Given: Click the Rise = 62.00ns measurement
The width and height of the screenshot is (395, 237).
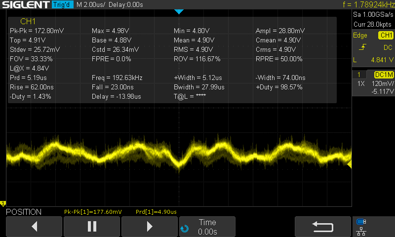Looking at the screenshot, I should (32, 87).
